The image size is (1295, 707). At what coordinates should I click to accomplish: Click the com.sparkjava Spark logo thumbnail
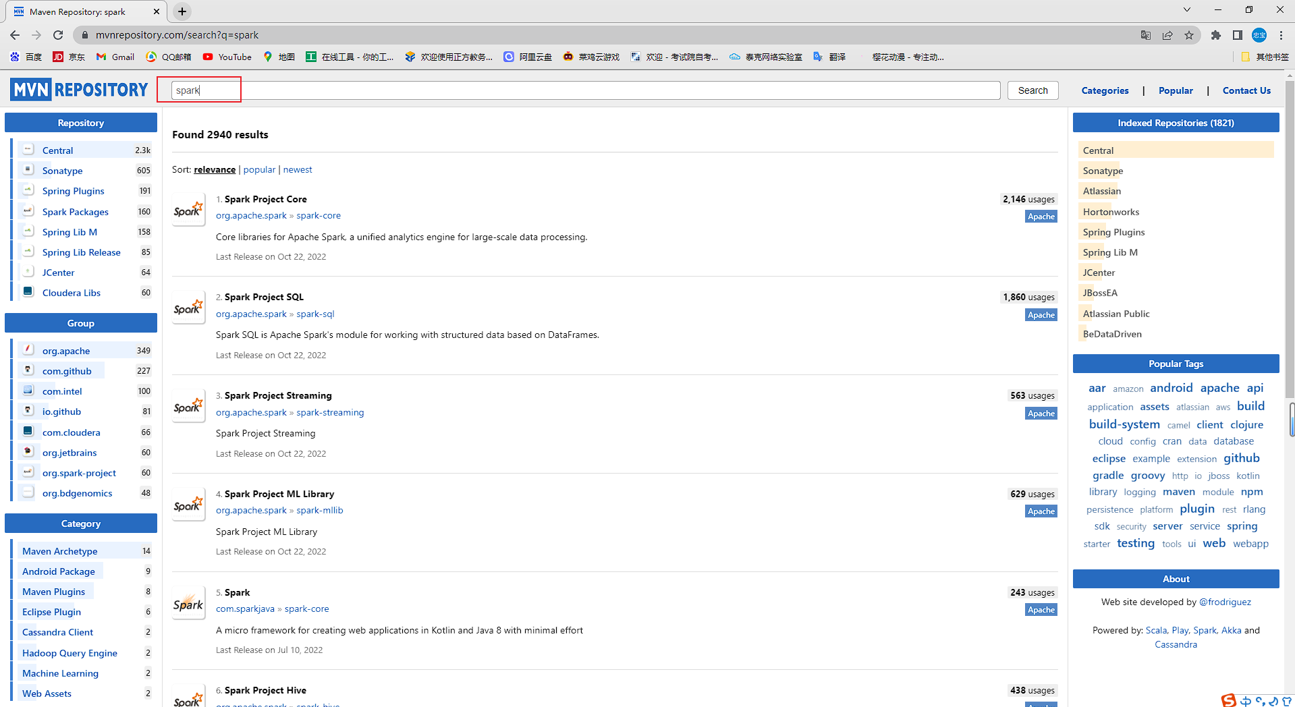188,603
